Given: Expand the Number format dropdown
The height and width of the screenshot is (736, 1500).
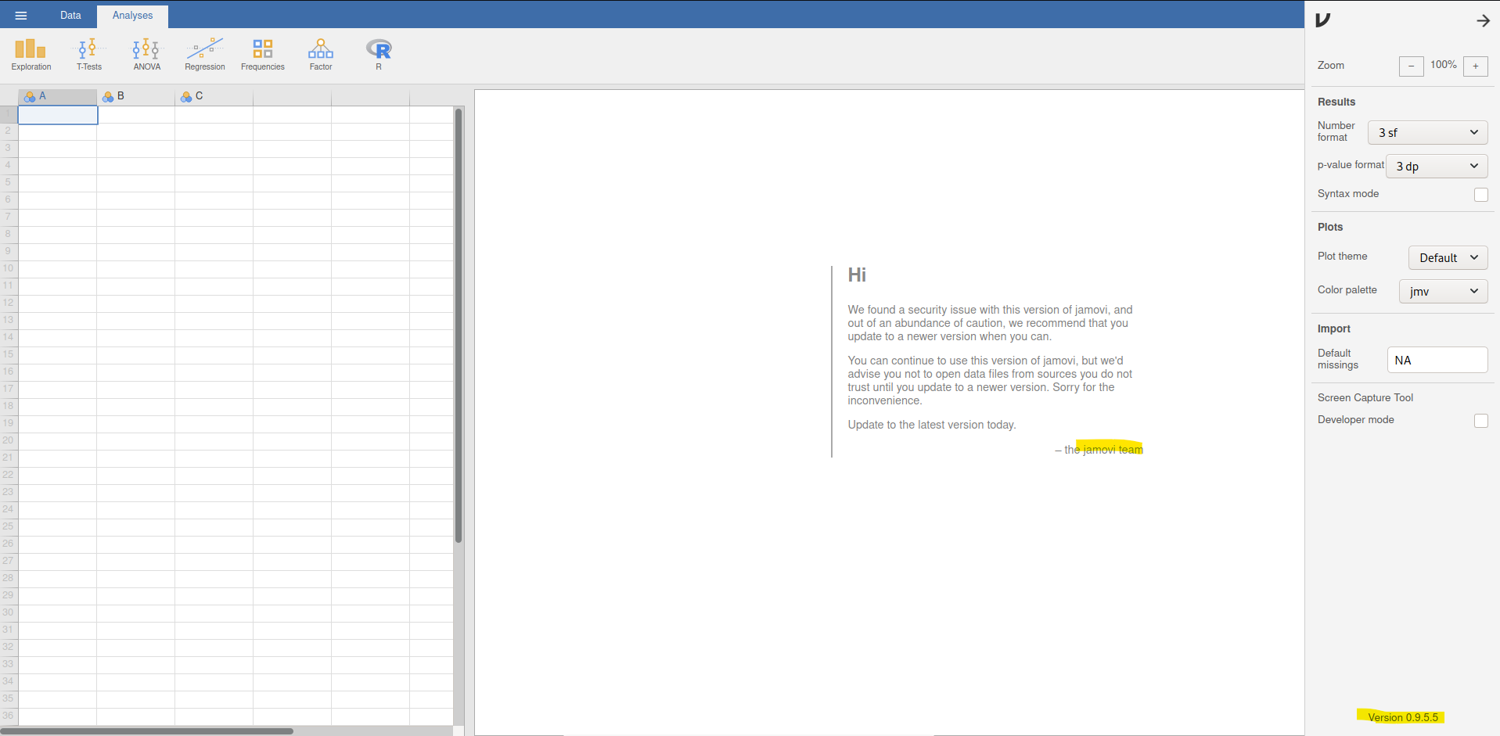Looking at the screenshot, I should point(1427,133).
